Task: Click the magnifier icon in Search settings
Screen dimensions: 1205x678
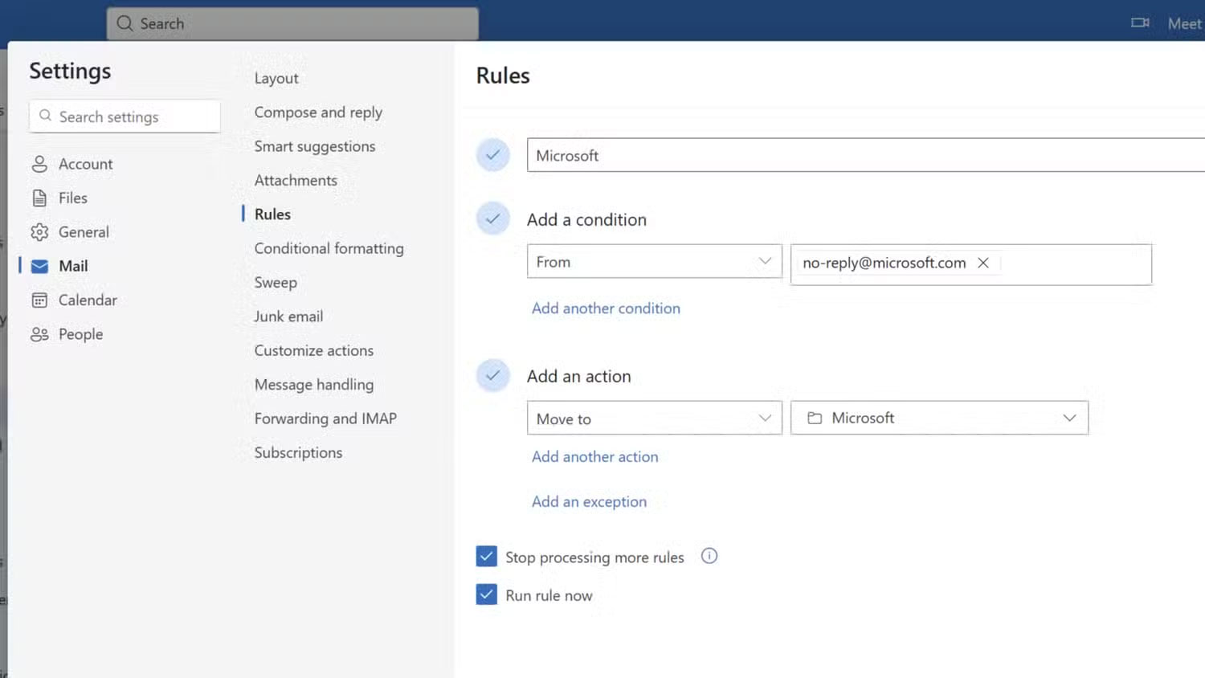Action: [x=46, y=116]
